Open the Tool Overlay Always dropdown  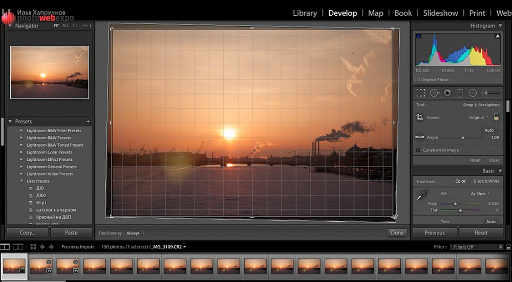(x=135, y=233)
